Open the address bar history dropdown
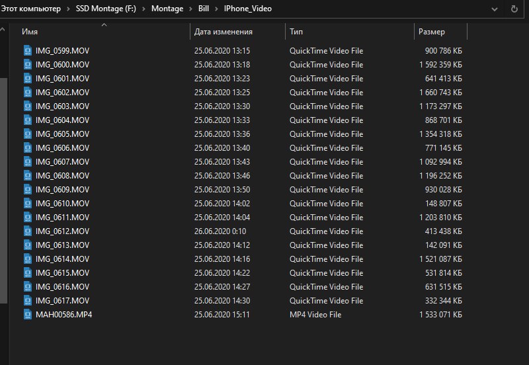529x365 pixels. click(494, 9)
